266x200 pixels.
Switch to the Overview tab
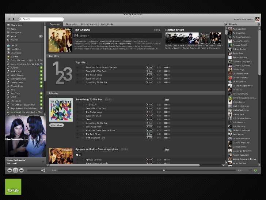54,24
